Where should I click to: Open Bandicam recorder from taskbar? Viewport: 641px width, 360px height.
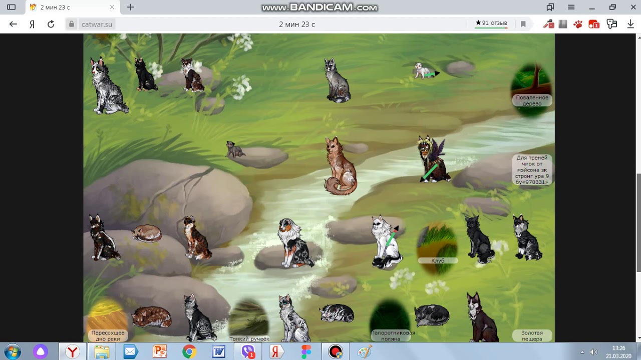336,351
